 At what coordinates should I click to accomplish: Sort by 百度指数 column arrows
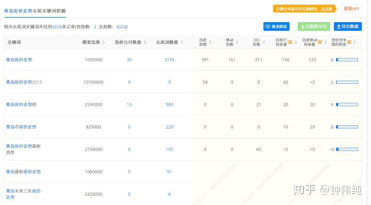(x=210, y=42)
